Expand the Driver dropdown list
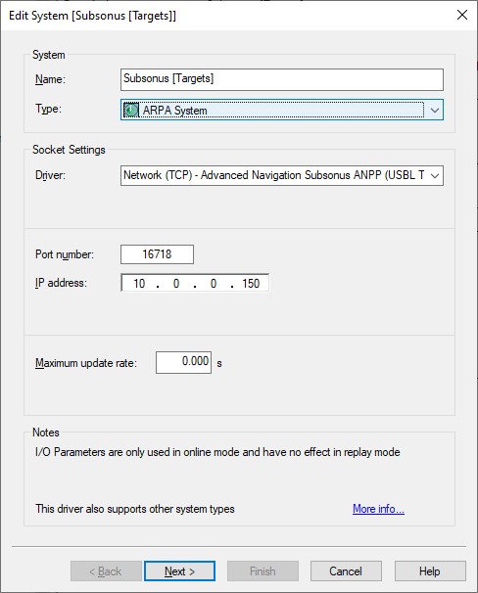This screenshot has height=593, width=478. pyautogui.click(x=435, y=175)
